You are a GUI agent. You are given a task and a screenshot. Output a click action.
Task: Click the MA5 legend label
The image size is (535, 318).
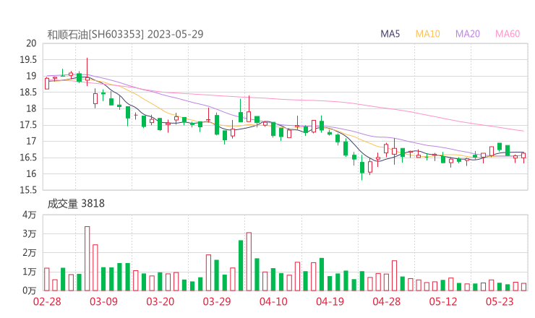pos(390,34)
